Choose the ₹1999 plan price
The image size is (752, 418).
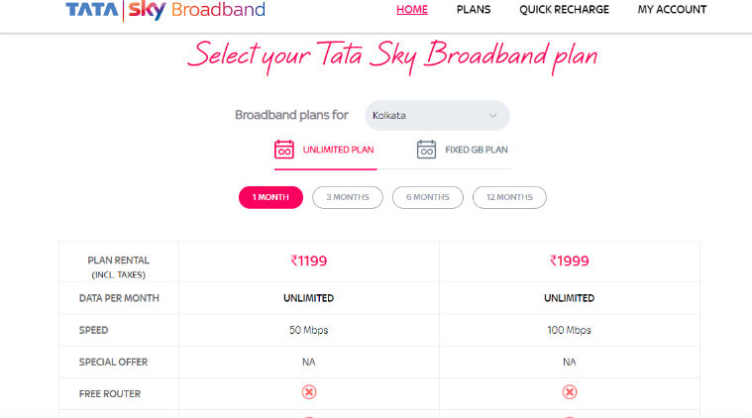570,261
